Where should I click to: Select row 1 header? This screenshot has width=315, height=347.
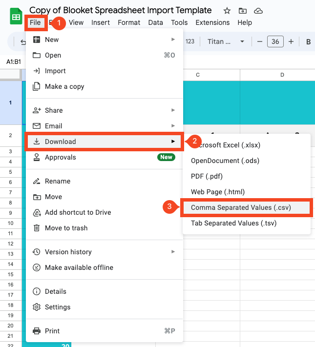pos(10,102)
